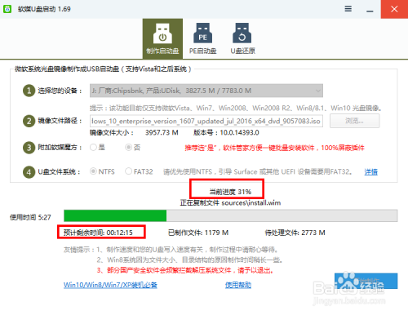Click 待处理文件: 2773 M text
408x315 pixels.
pos(295,233)
